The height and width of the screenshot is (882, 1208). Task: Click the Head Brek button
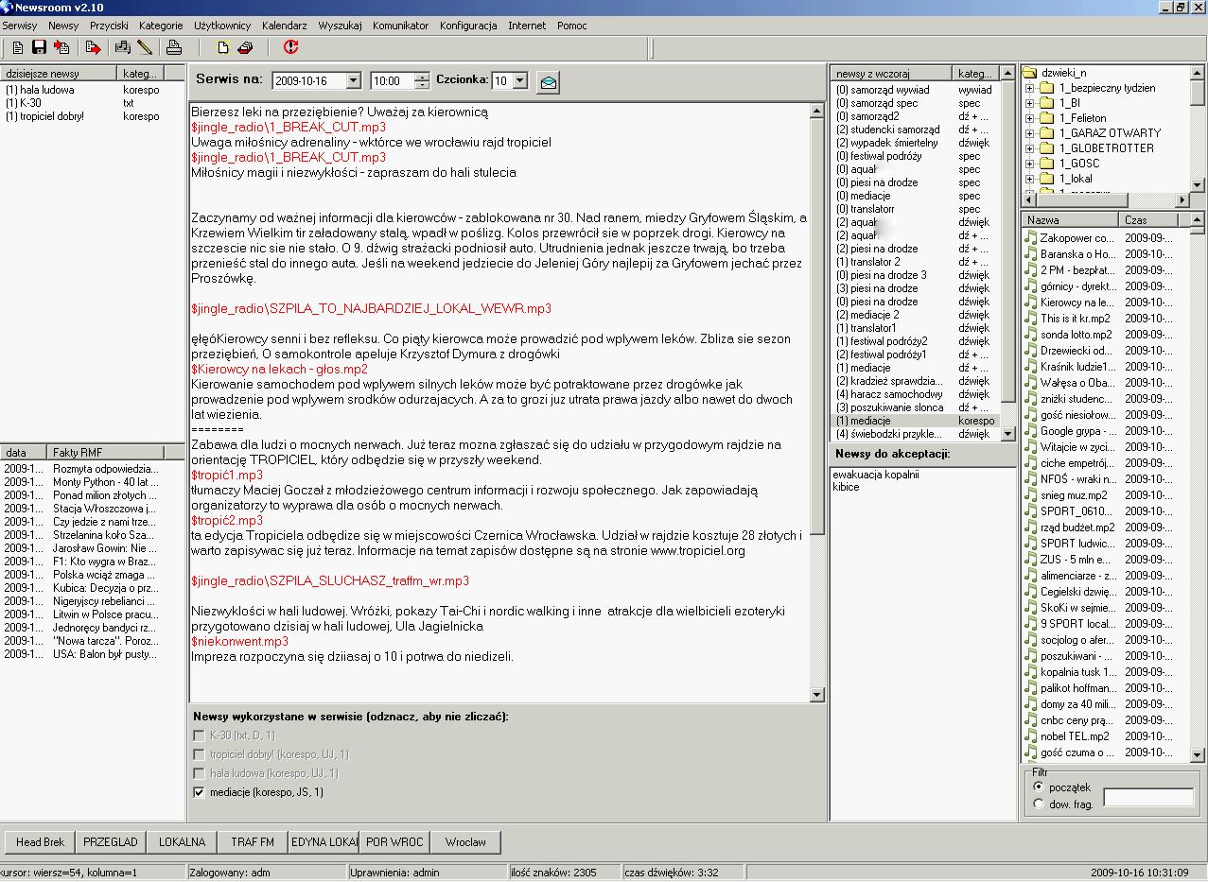pyautogui.click(x=41, y=841)
